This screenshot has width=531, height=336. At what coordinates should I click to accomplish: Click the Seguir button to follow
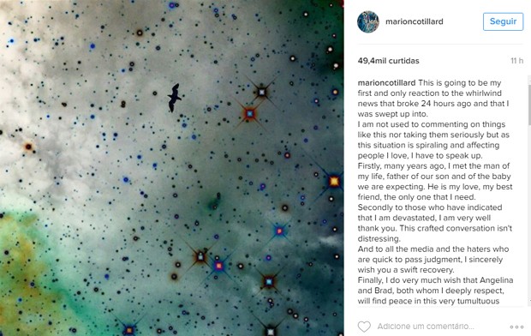pyautogui.click(x=503, y=21)
